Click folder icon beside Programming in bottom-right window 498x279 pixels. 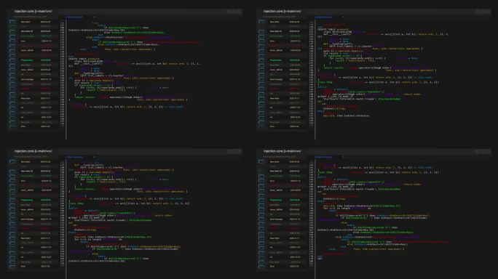261,200
